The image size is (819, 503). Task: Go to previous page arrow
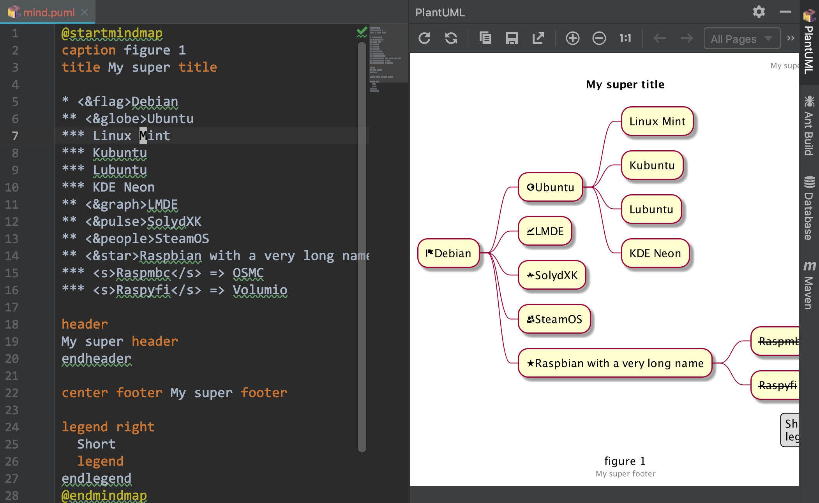[x=659, y=38]
